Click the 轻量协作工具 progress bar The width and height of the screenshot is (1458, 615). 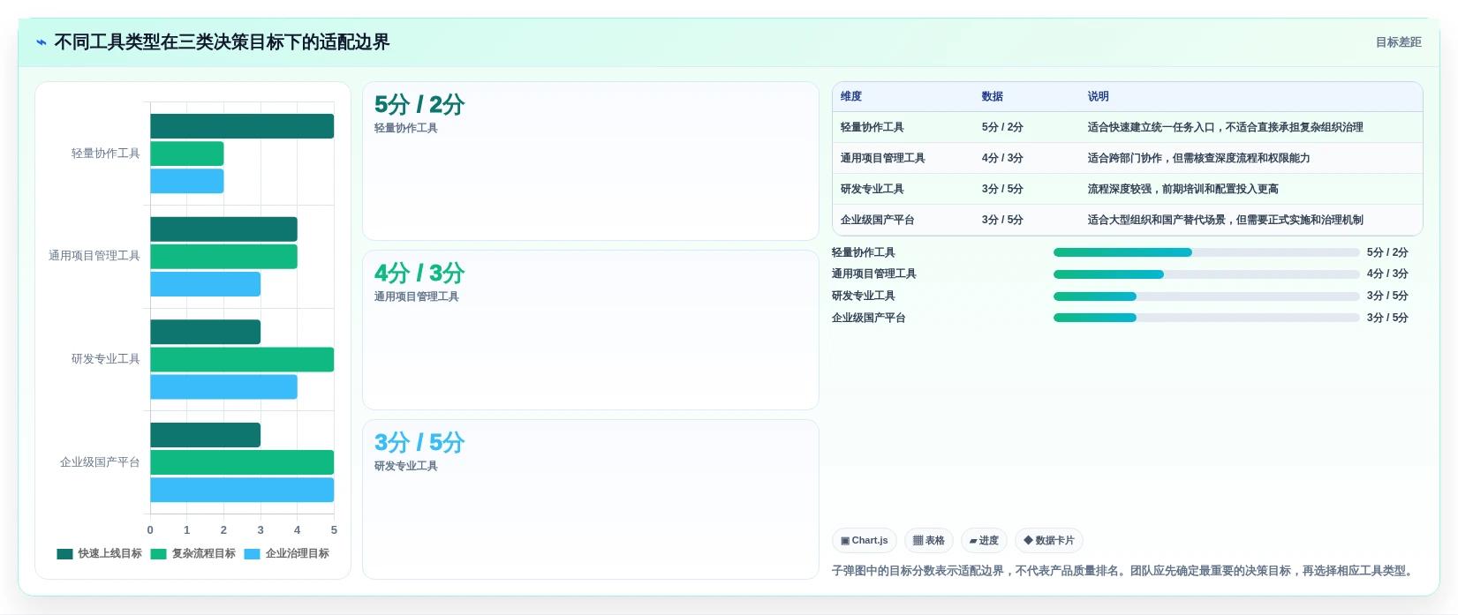(1206, 252)
